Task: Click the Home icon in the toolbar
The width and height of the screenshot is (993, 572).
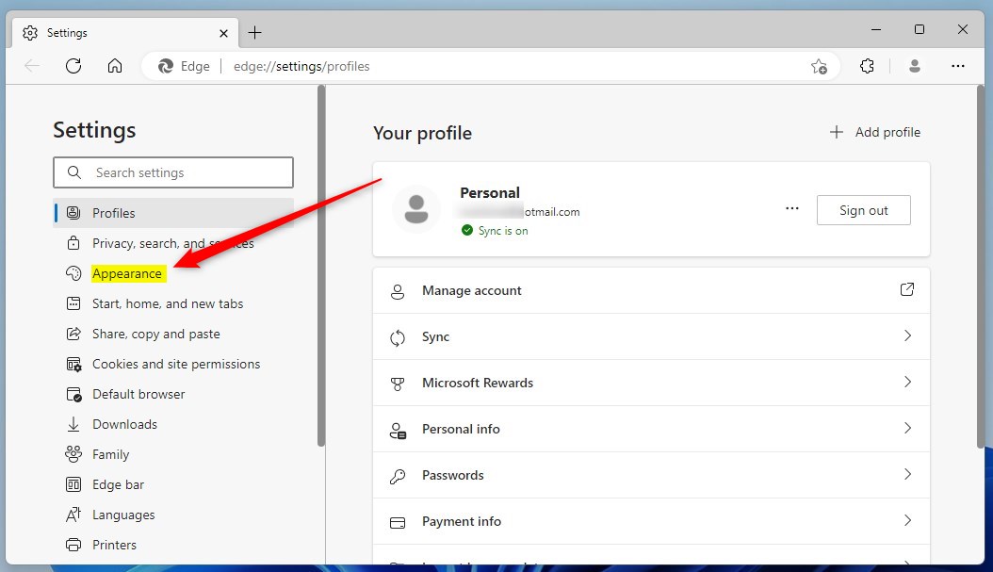Action: tap(115, 66)
